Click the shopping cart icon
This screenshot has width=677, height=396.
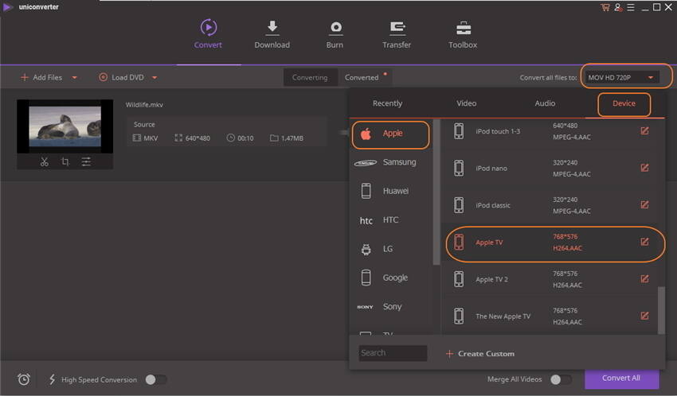pyautogui.click(x=605, y=7)
